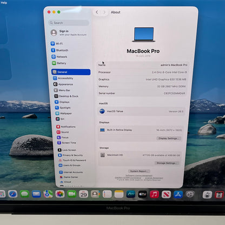Sign in with your Apple Account
This screenshot has height=225, width=225.
[69, 32]
